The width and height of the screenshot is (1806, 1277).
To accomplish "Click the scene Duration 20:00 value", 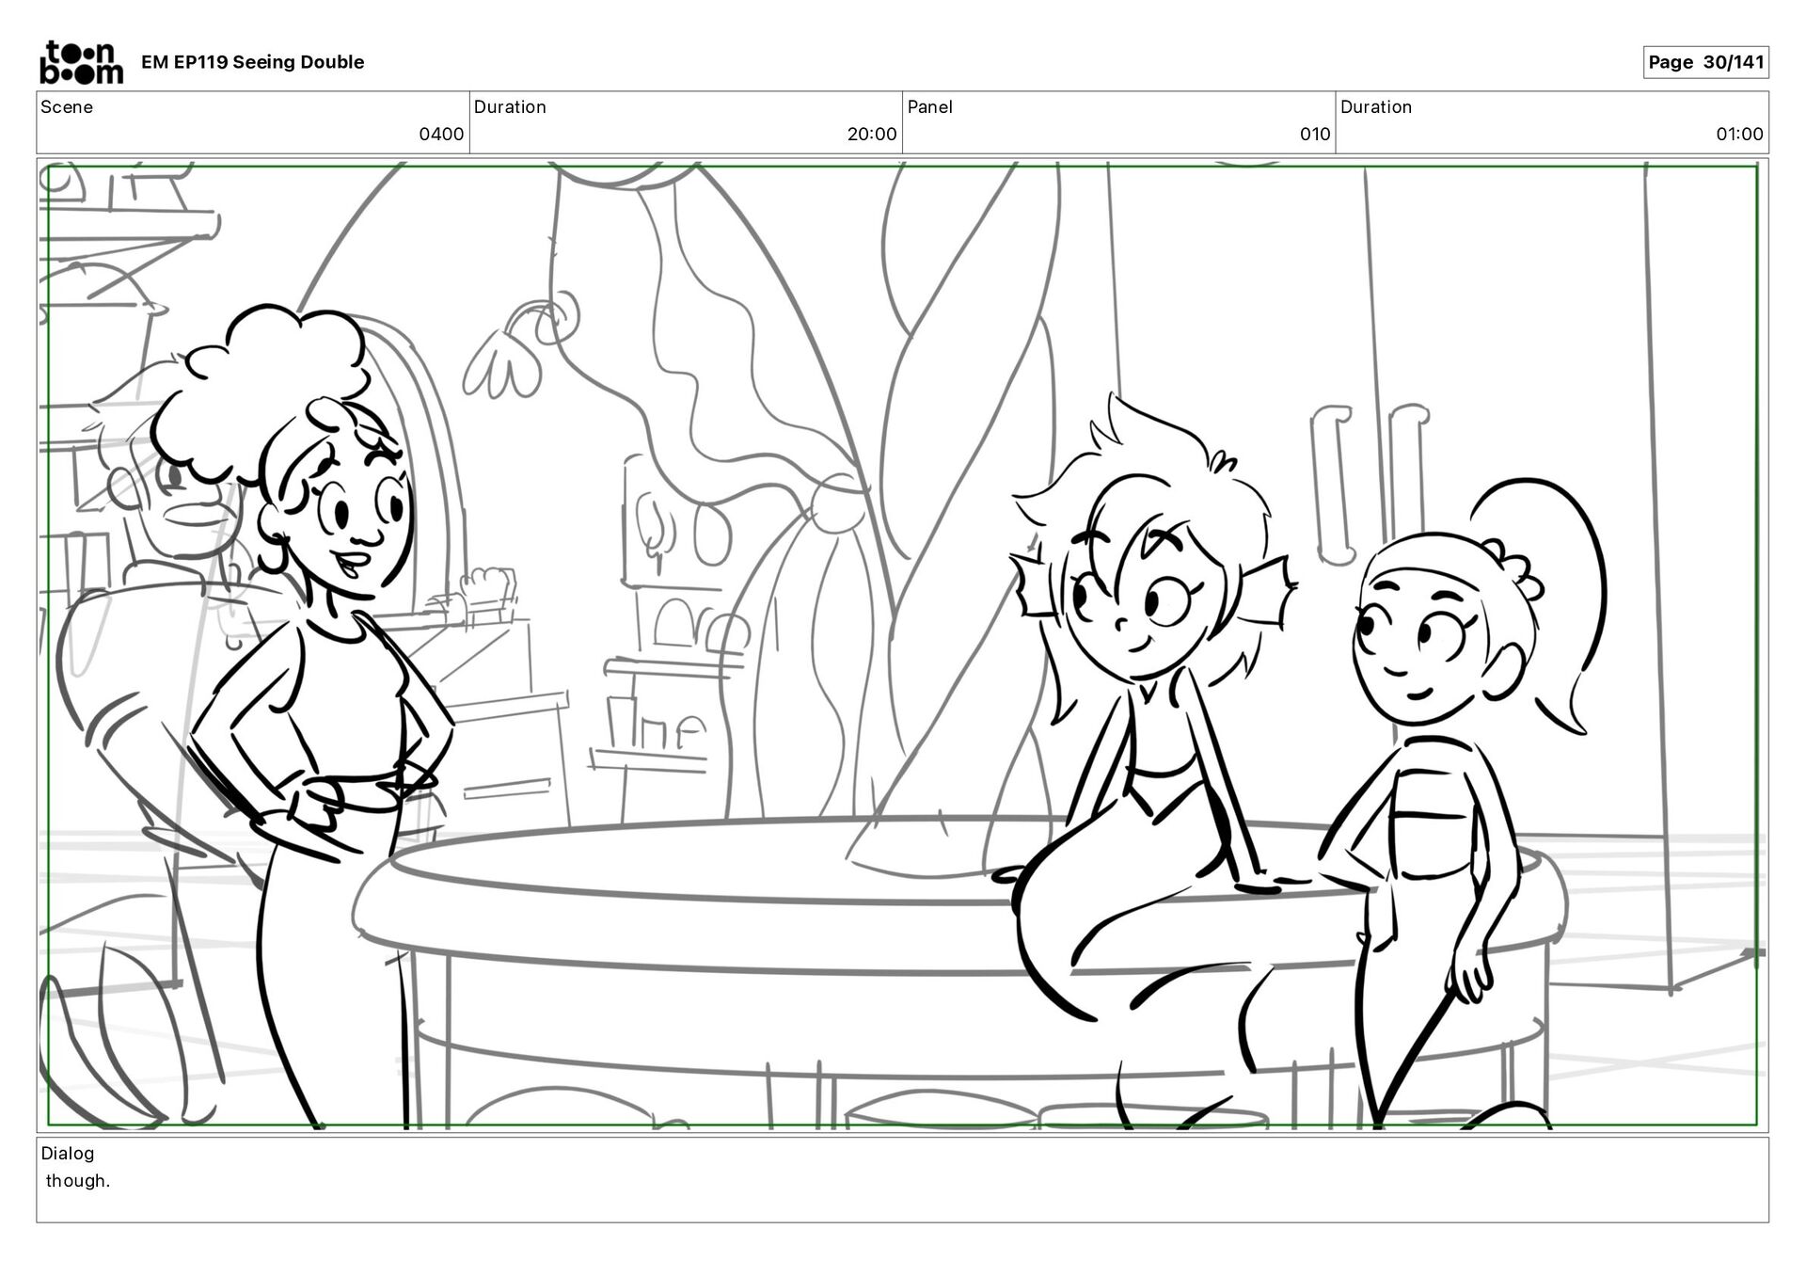I will click(871, 135).
